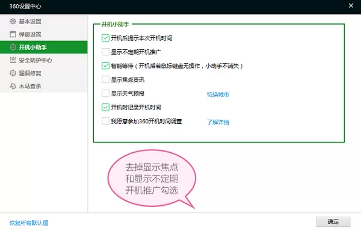
Task: Open the 了解详情 link
Action: pyautogui.click(x=218, y=122)
